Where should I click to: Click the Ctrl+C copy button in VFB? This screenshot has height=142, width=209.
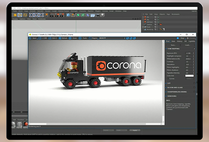pos(53,38)
